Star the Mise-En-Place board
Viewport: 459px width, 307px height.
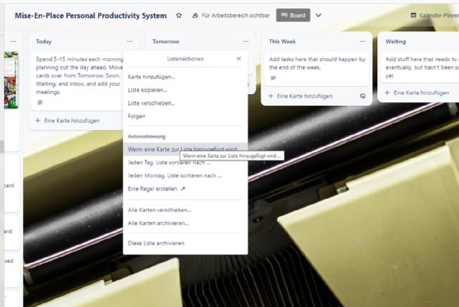click(x=179, y=16)
